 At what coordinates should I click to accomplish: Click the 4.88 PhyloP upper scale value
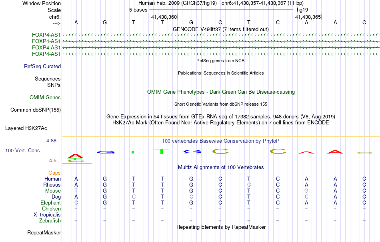click(x=51, y=141)
